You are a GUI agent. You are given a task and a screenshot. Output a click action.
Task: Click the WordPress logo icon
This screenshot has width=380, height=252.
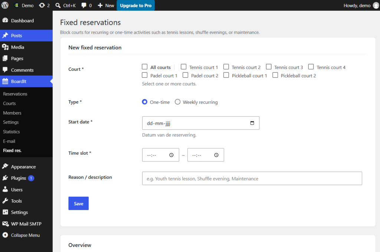click(x=5, y=5)
